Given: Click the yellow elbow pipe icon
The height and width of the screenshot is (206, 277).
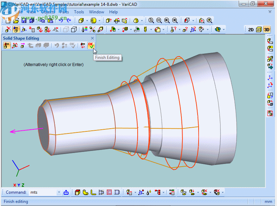Looking at the screenshot, I should 86,192.
